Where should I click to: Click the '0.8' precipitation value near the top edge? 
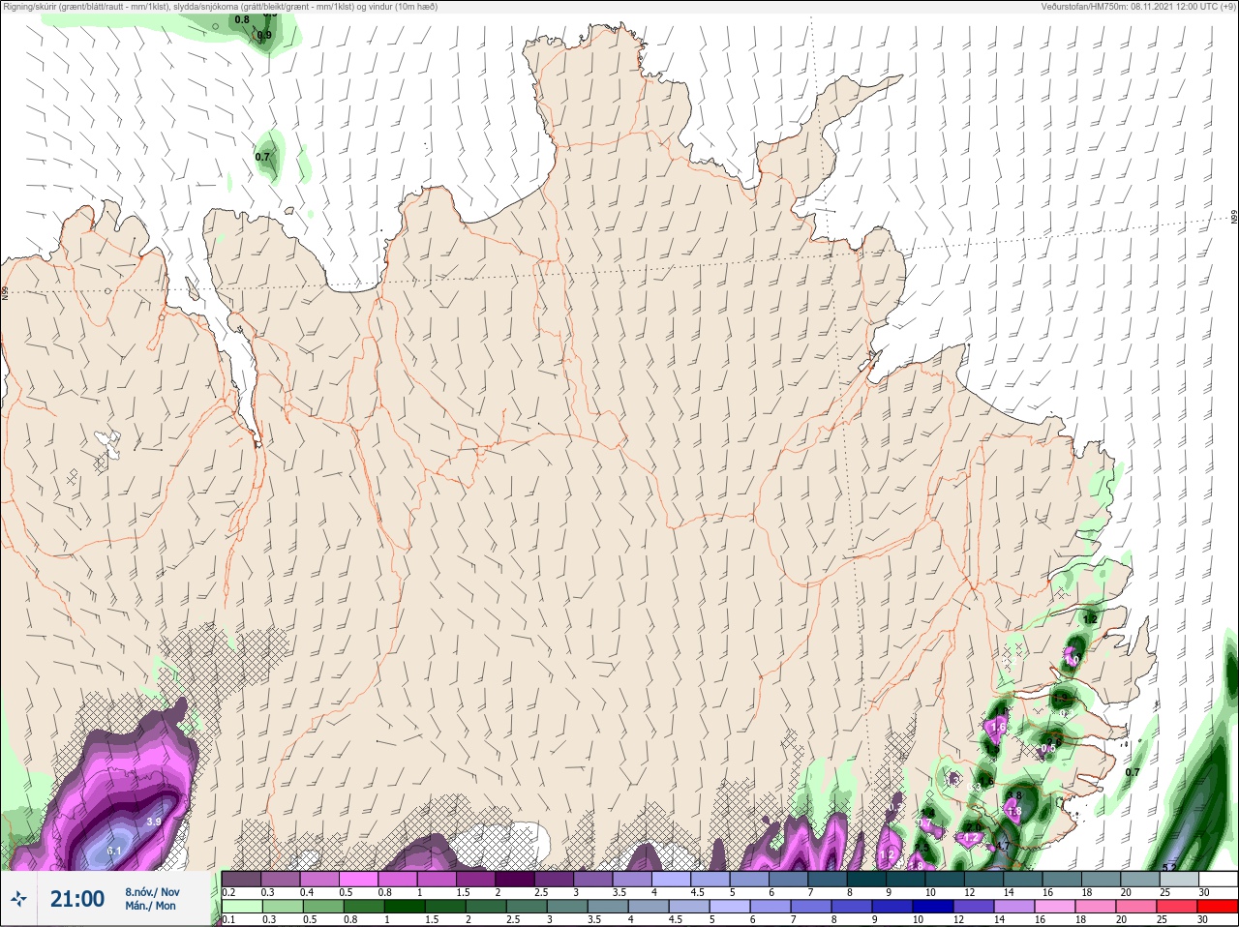(x=242, y=19)
